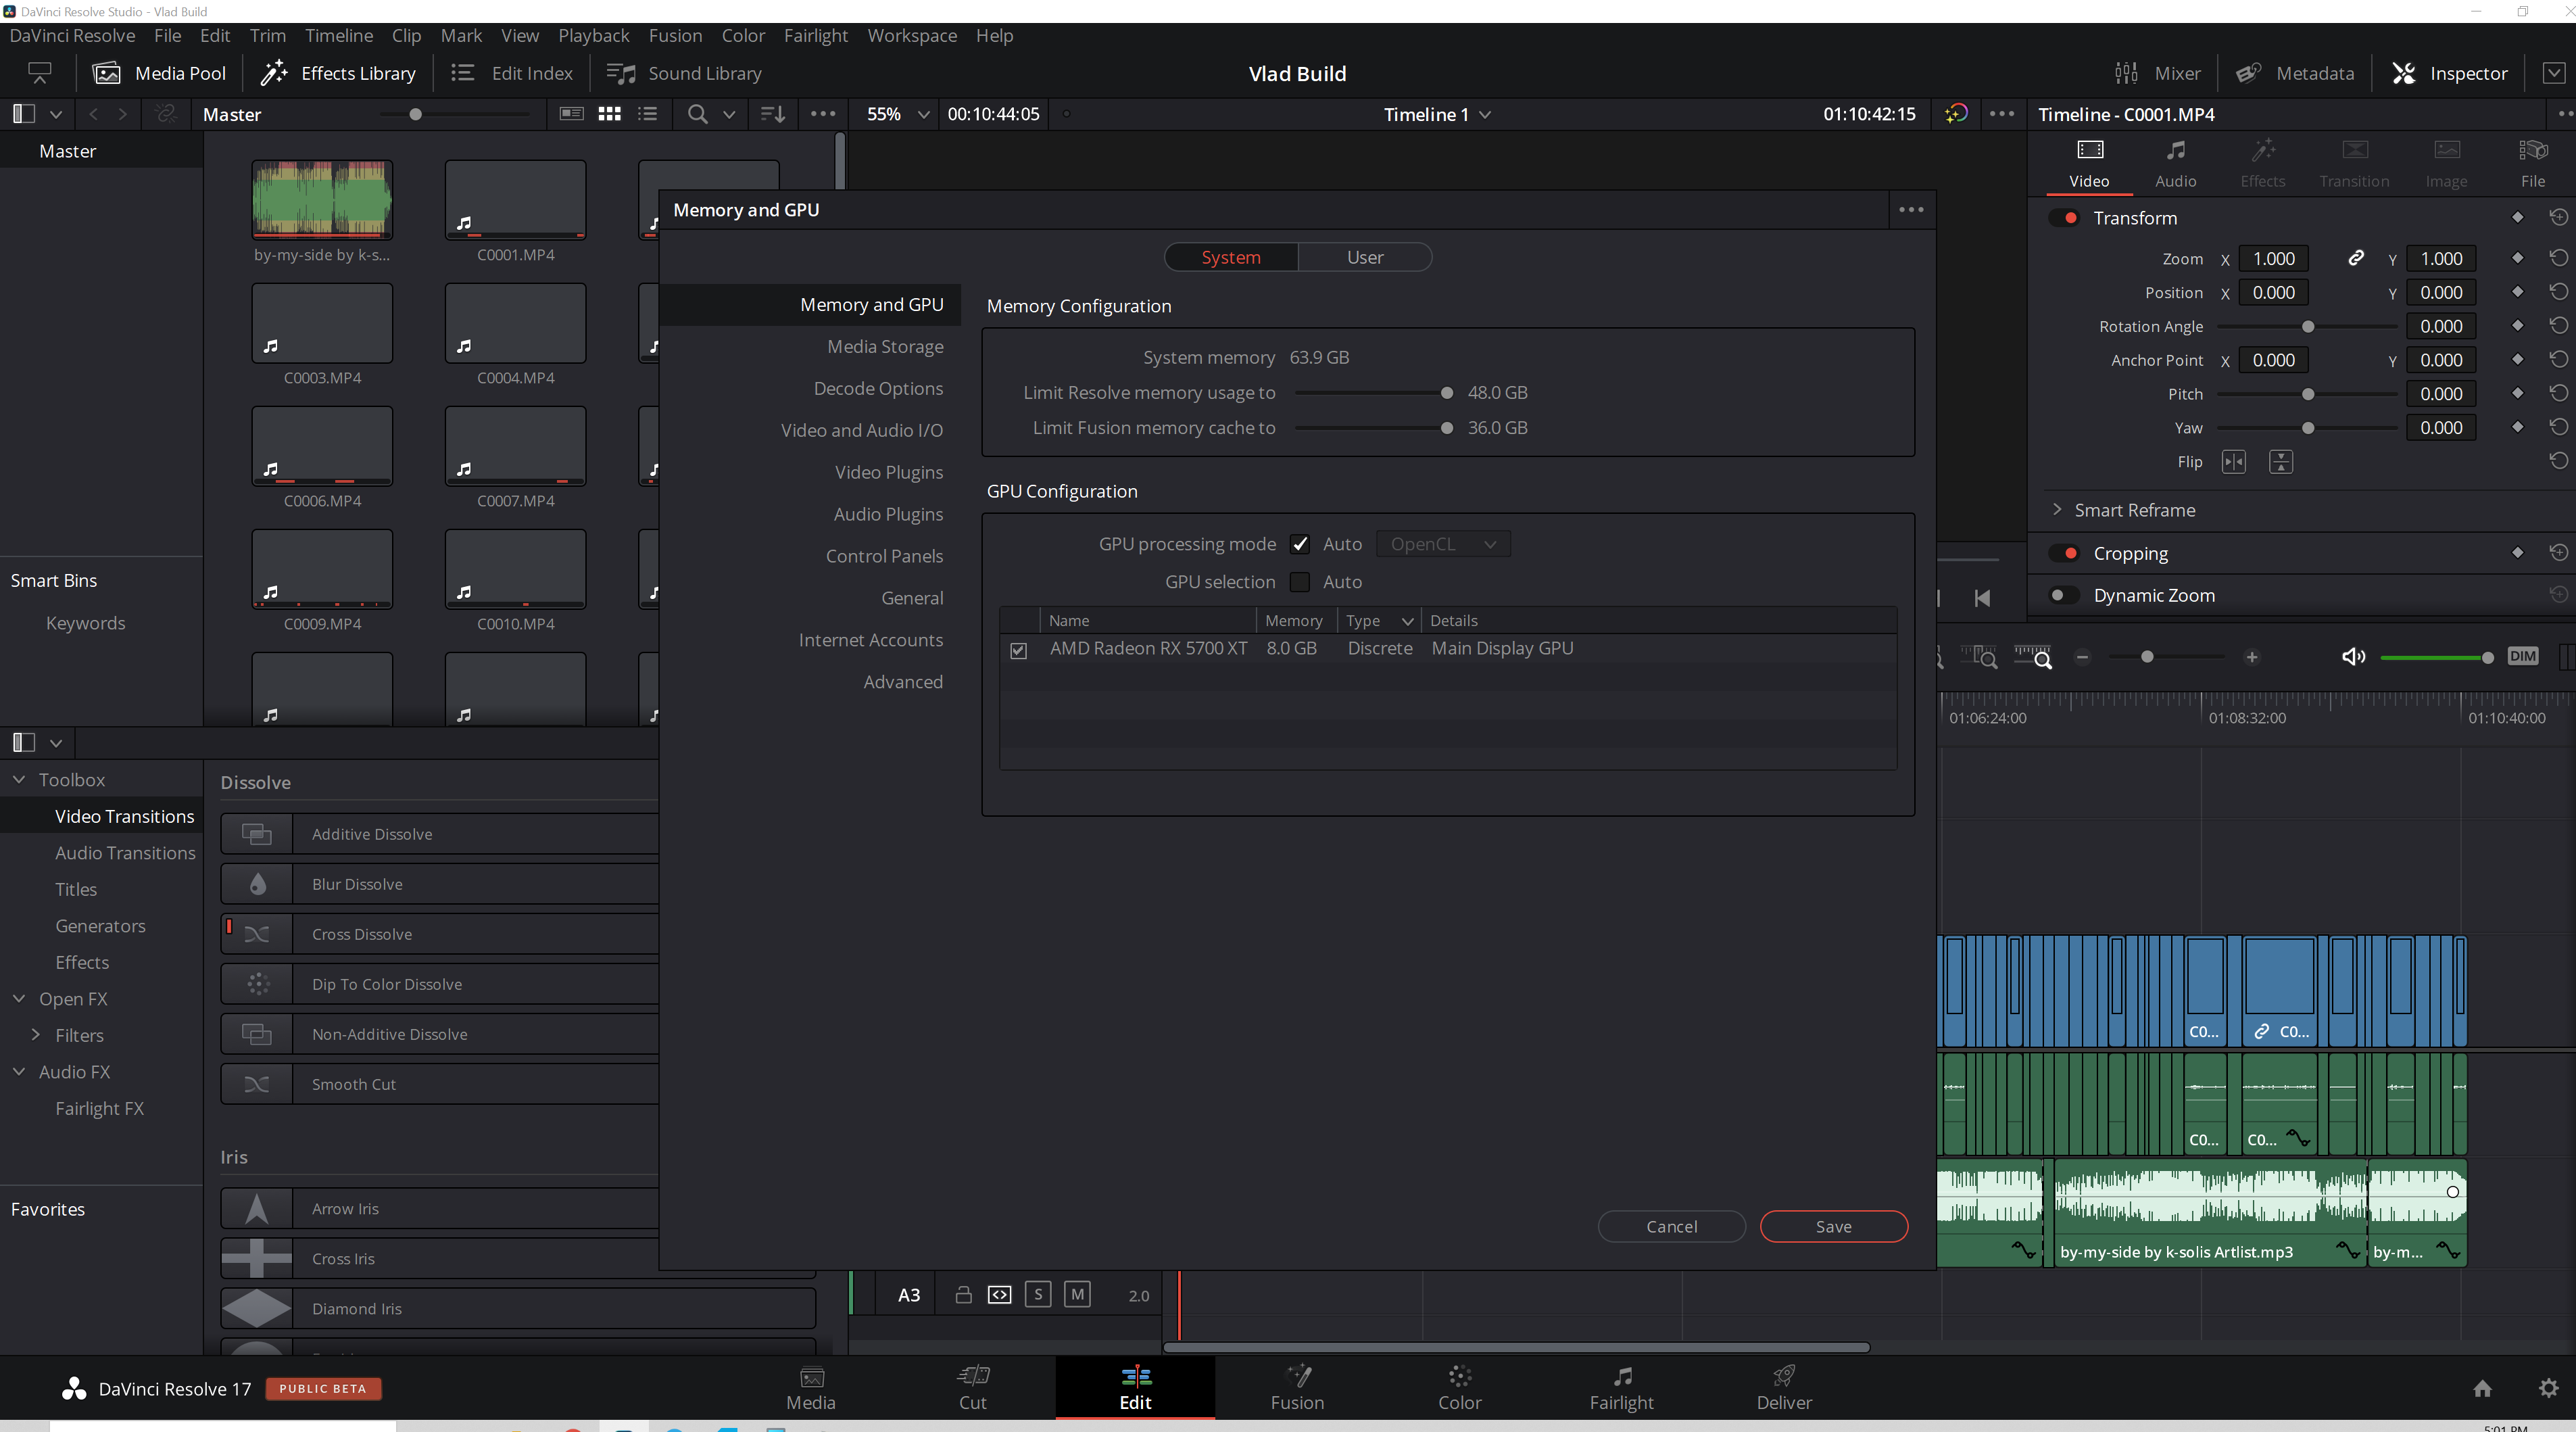Mute the timeline audio speaker icon
The height and width of the screenshot is (1432, 2576).
(2353, 657)
